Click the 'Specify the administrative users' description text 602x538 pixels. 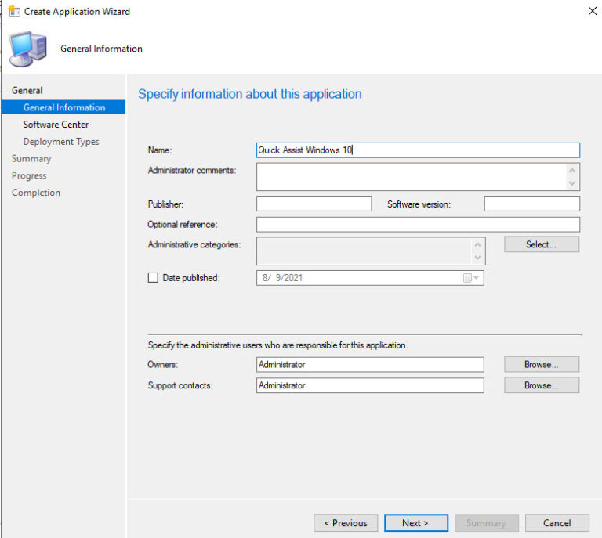click(278, 345)
